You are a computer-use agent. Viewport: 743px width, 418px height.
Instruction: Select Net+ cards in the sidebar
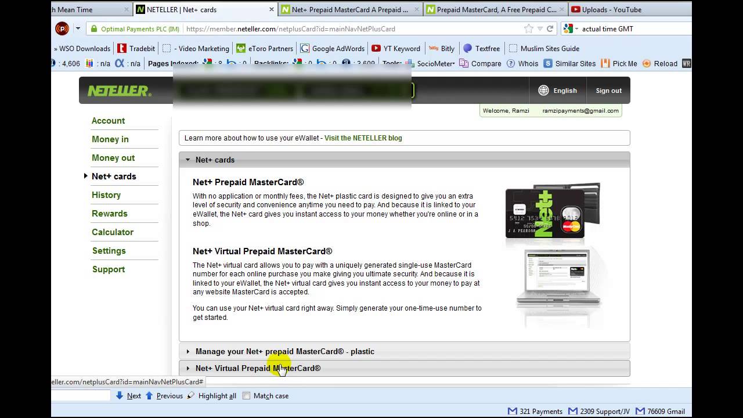pos(114,176)
